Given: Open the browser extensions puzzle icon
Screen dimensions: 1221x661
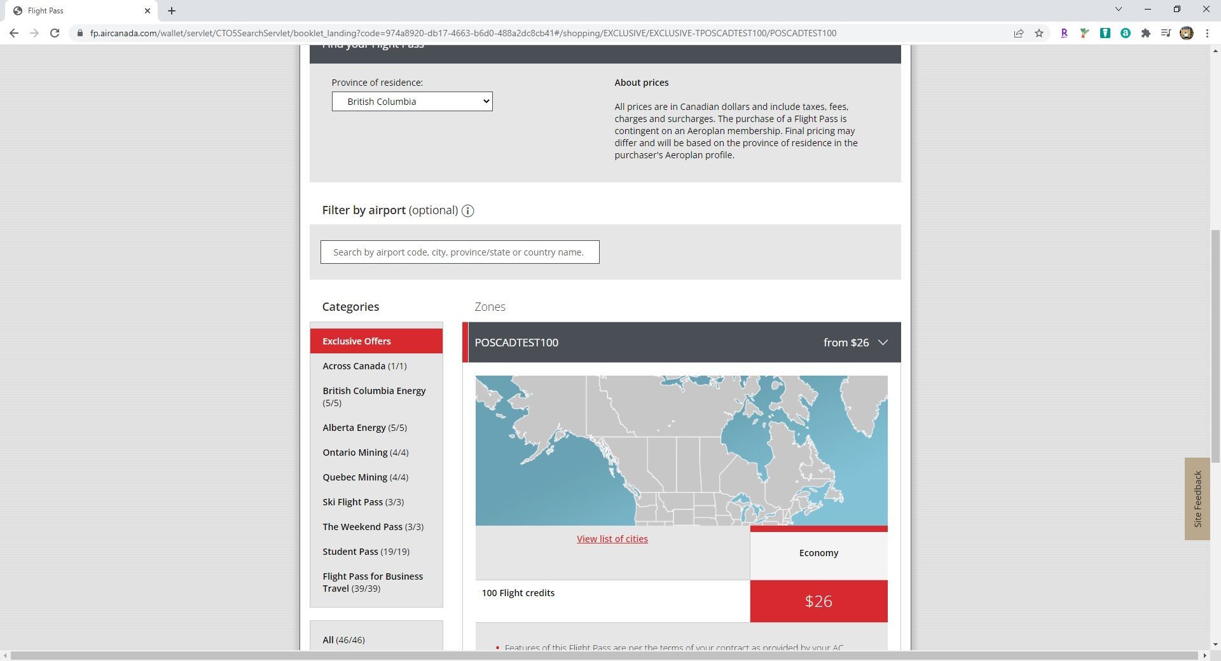Looking at the screenshot, I should pos(1145,33).
